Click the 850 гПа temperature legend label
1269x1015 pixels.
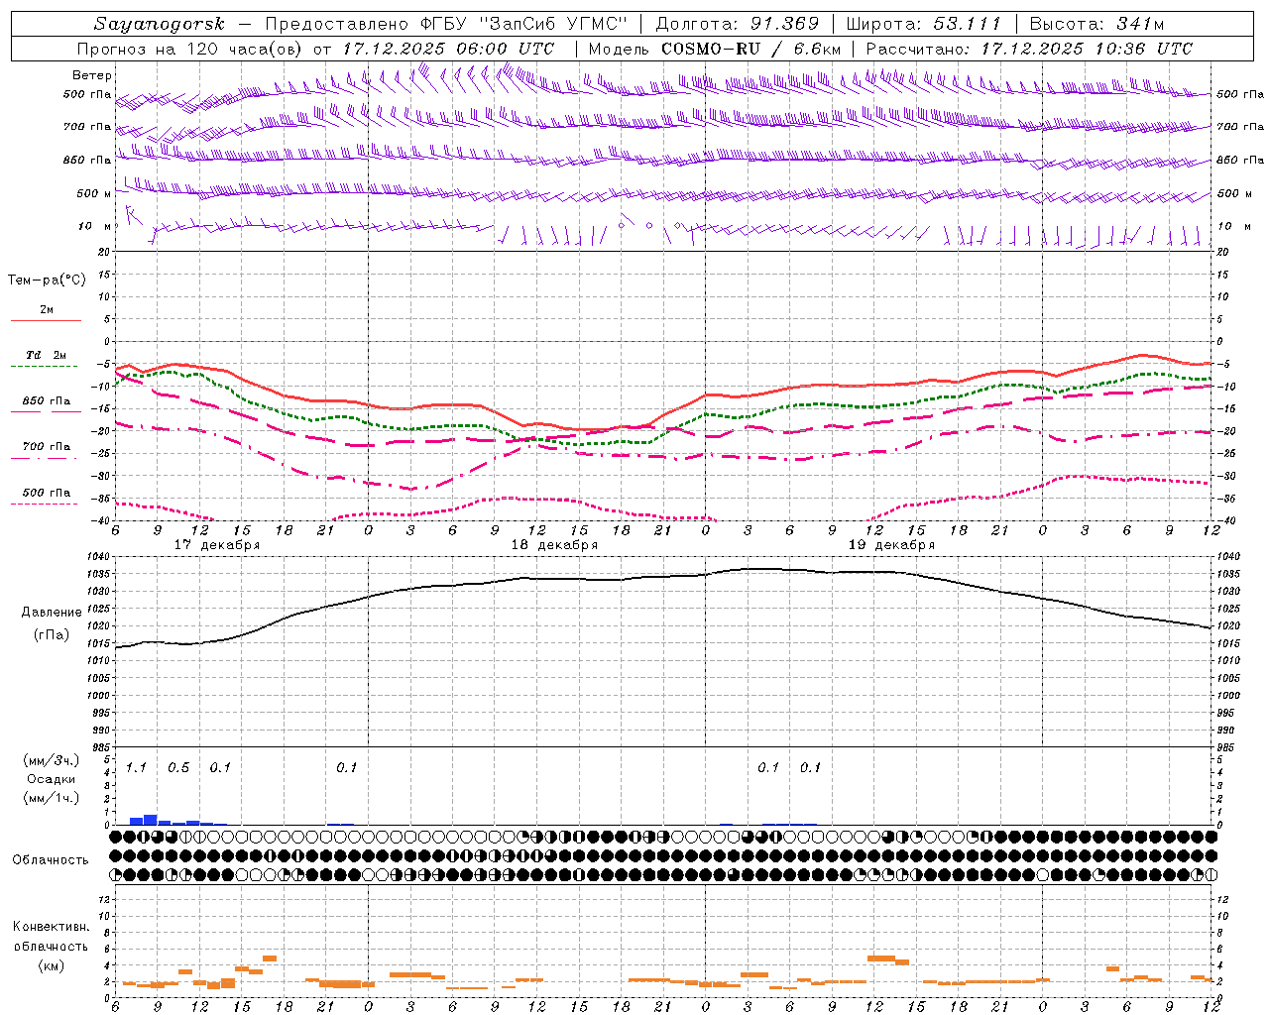47,400
